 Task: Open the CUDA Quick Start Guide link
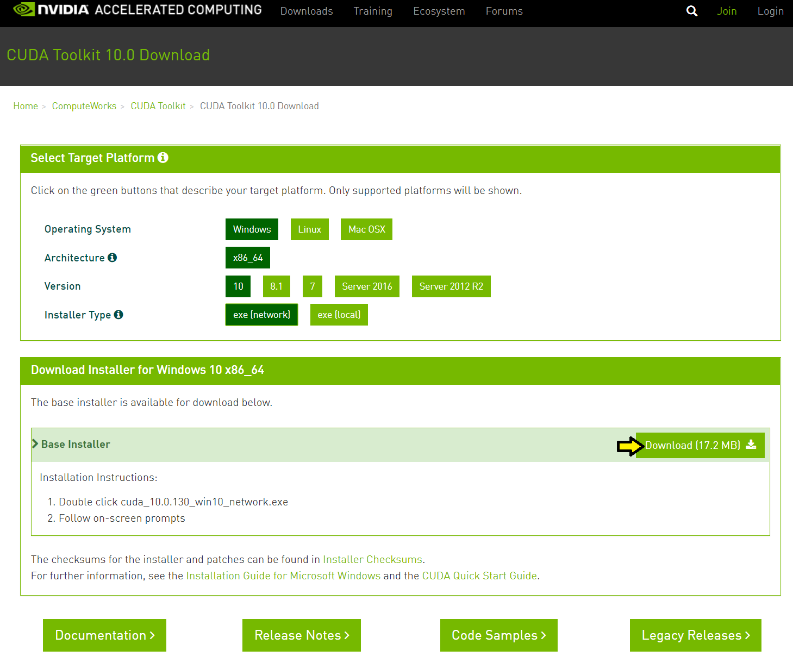pyautogui.click(x=479, y=576)
